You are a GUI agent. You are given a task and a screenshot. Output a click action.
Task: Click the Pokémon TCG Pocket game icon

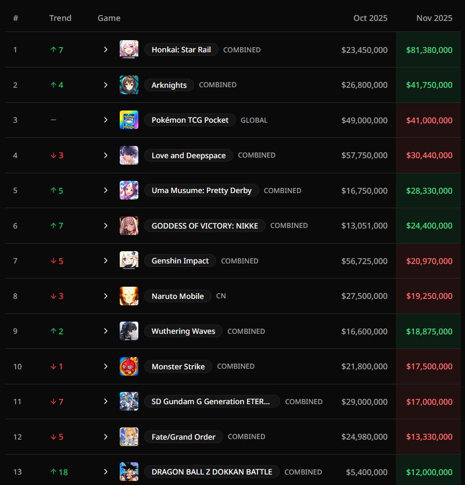pos(129,120)
